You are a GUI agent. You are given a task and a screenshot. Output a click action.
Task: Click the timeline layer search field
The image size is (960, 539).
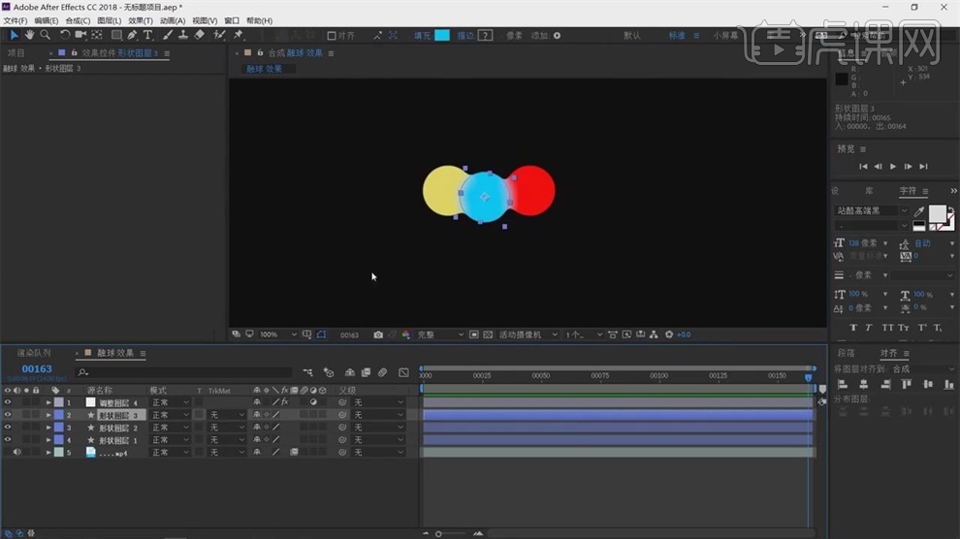click(184, 372)
